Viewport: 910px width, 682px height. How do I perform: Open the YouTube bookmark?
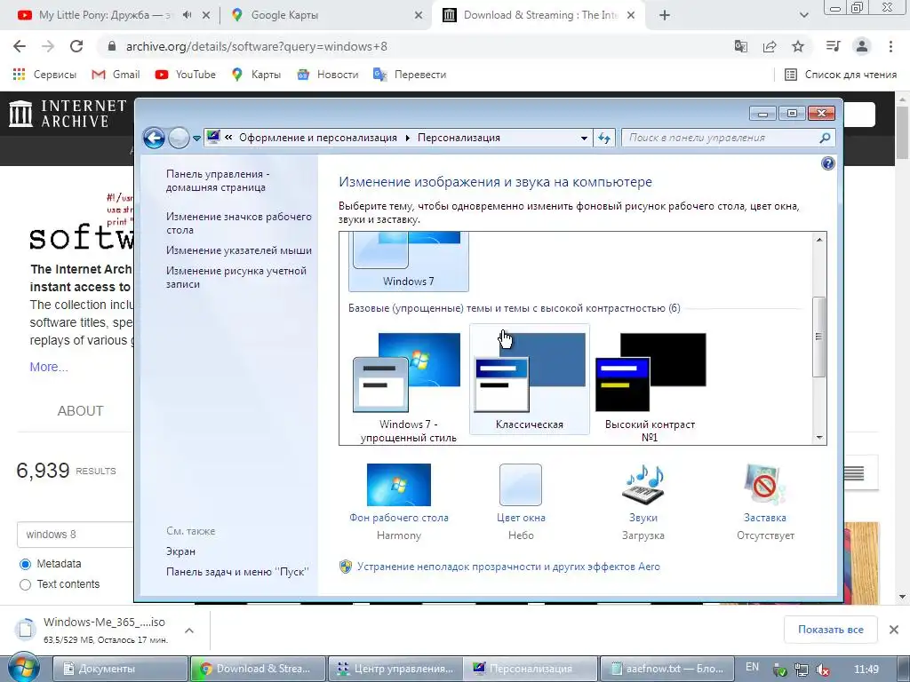[186, 75]
